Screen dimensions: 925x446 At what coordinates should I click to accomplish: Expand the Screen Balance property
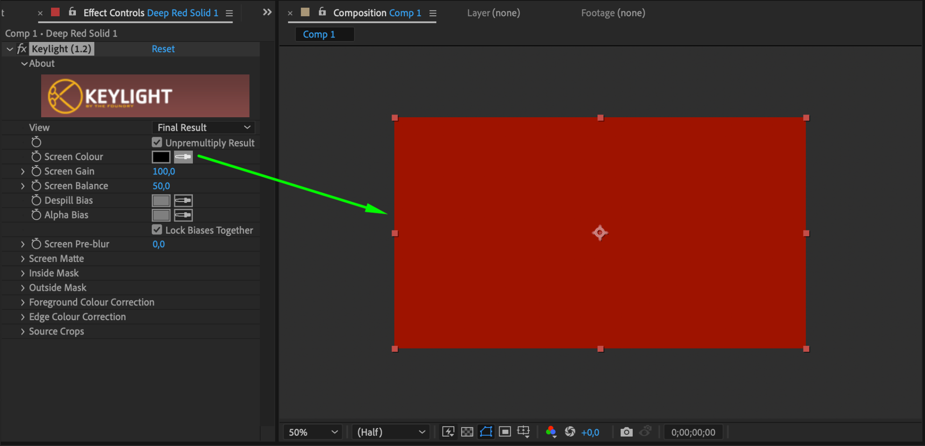pos(23,186)
